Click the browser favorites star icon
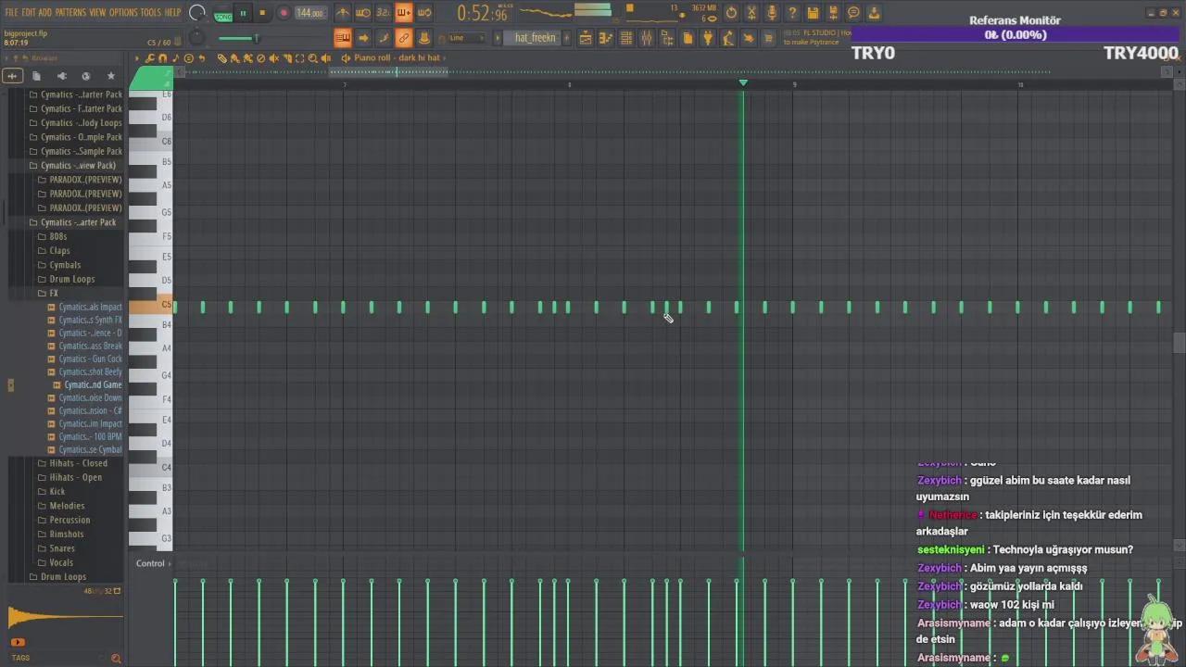 (x=111, y=76)
